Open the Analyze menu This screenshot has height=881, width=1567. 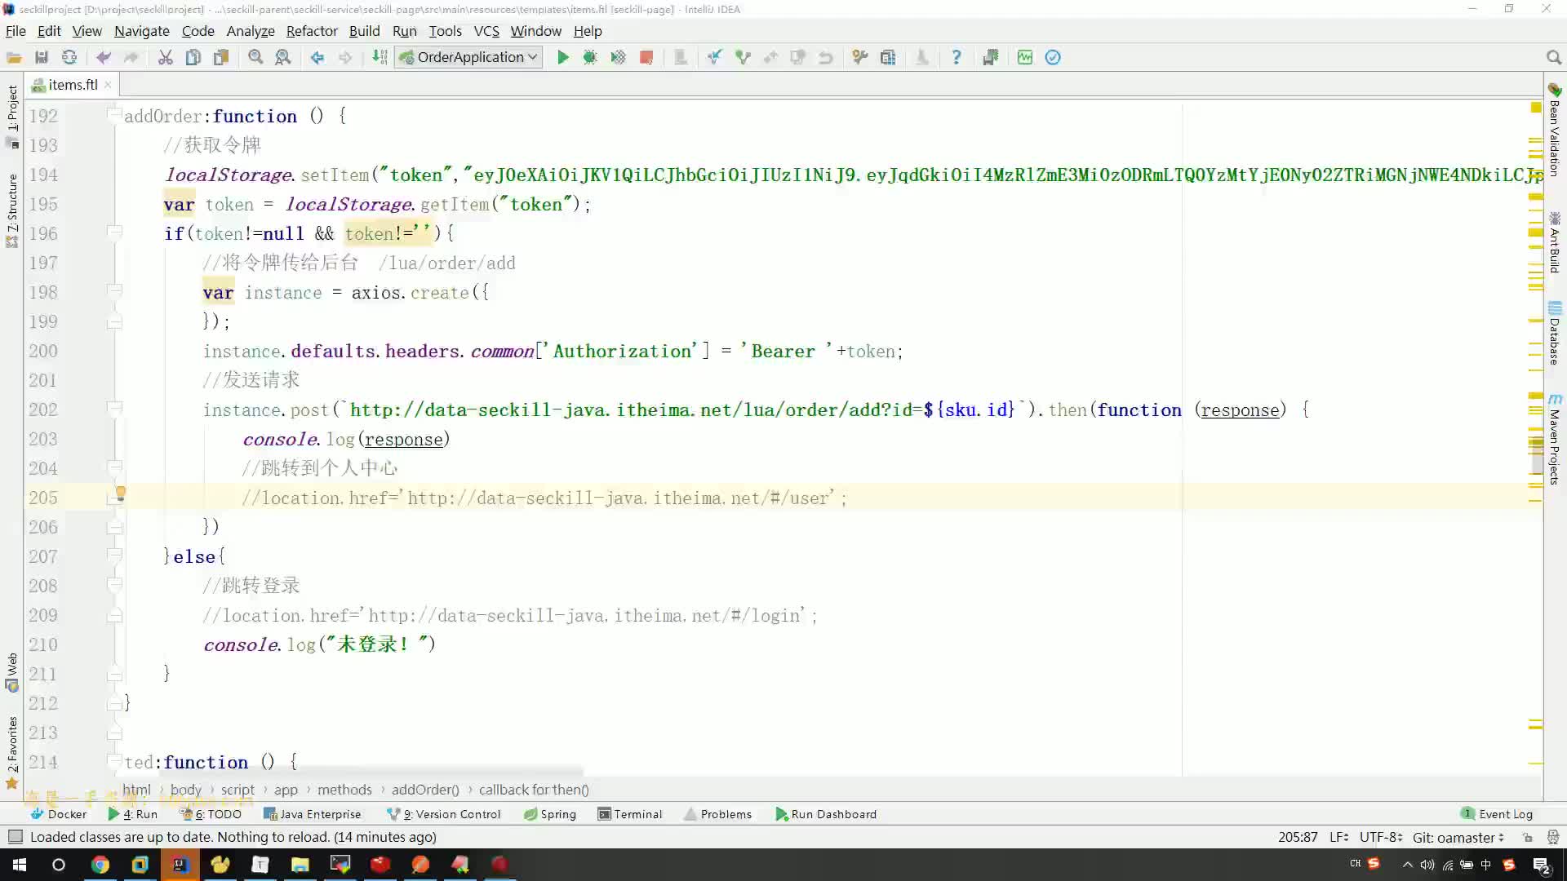coord(251,31)
